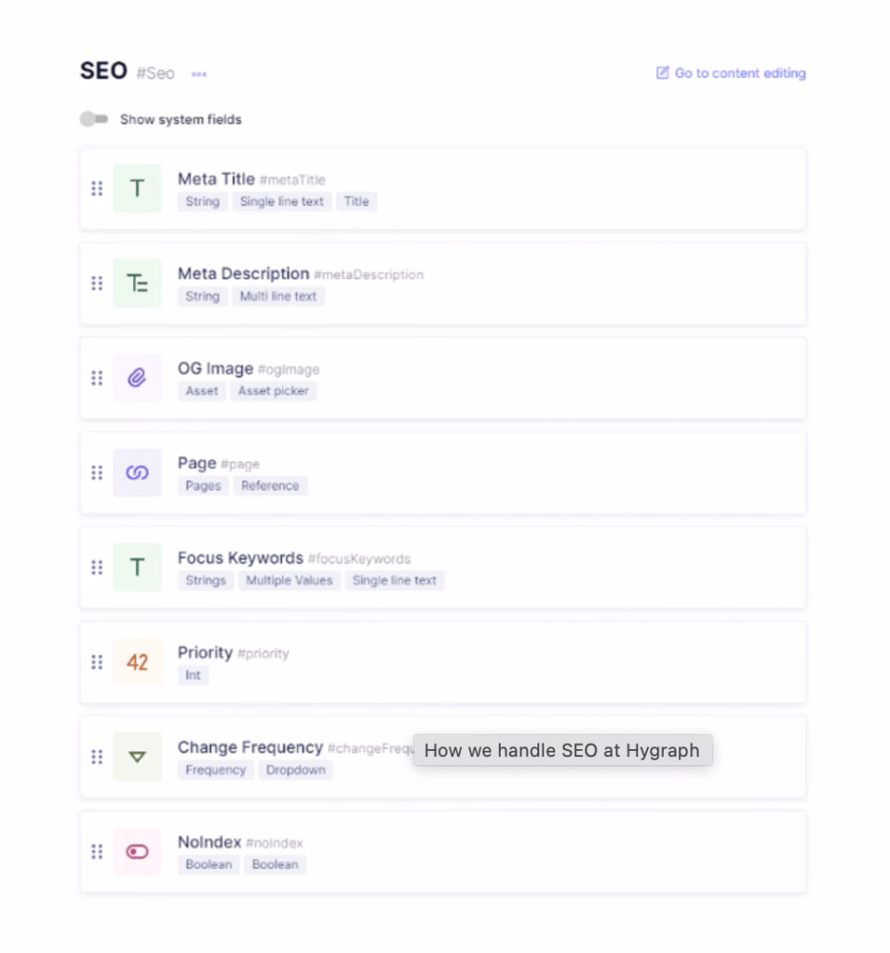Screen dimensions: 890x953
Task: Click the drag handle of NoIndex field
Action: (97, 852)
